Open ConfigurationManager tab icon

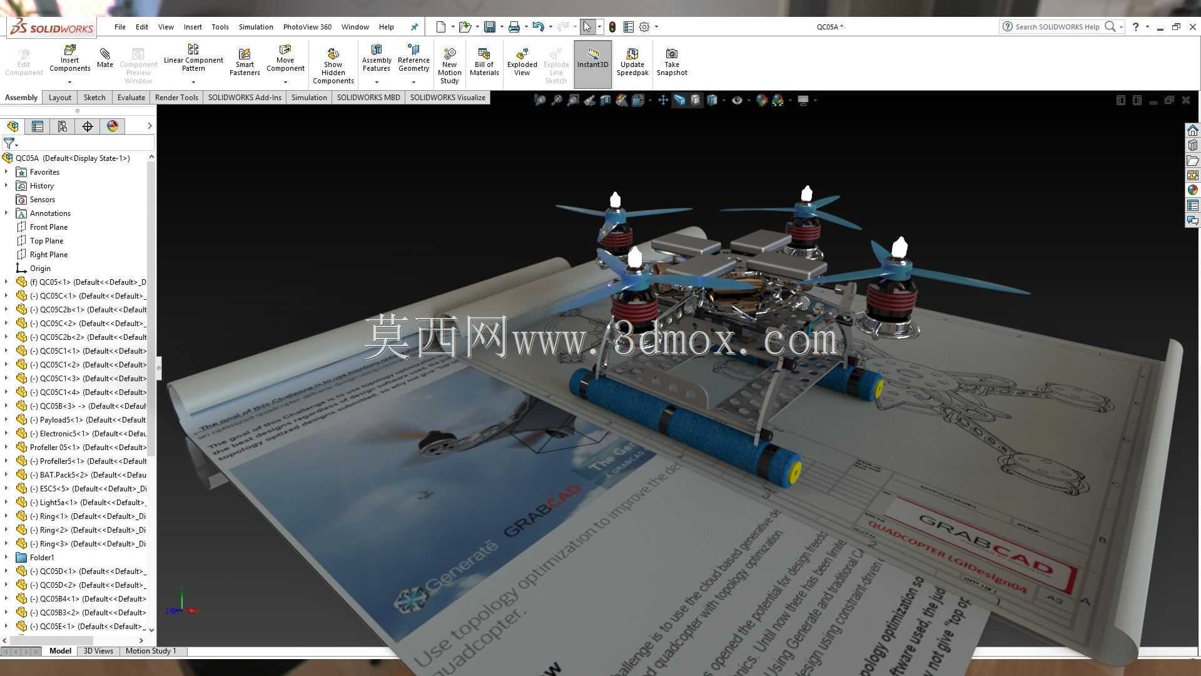(63, 126)
